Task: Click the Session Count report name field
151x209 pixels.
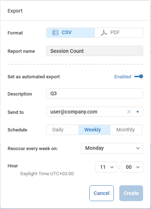Action: click(x=94, y=51)
